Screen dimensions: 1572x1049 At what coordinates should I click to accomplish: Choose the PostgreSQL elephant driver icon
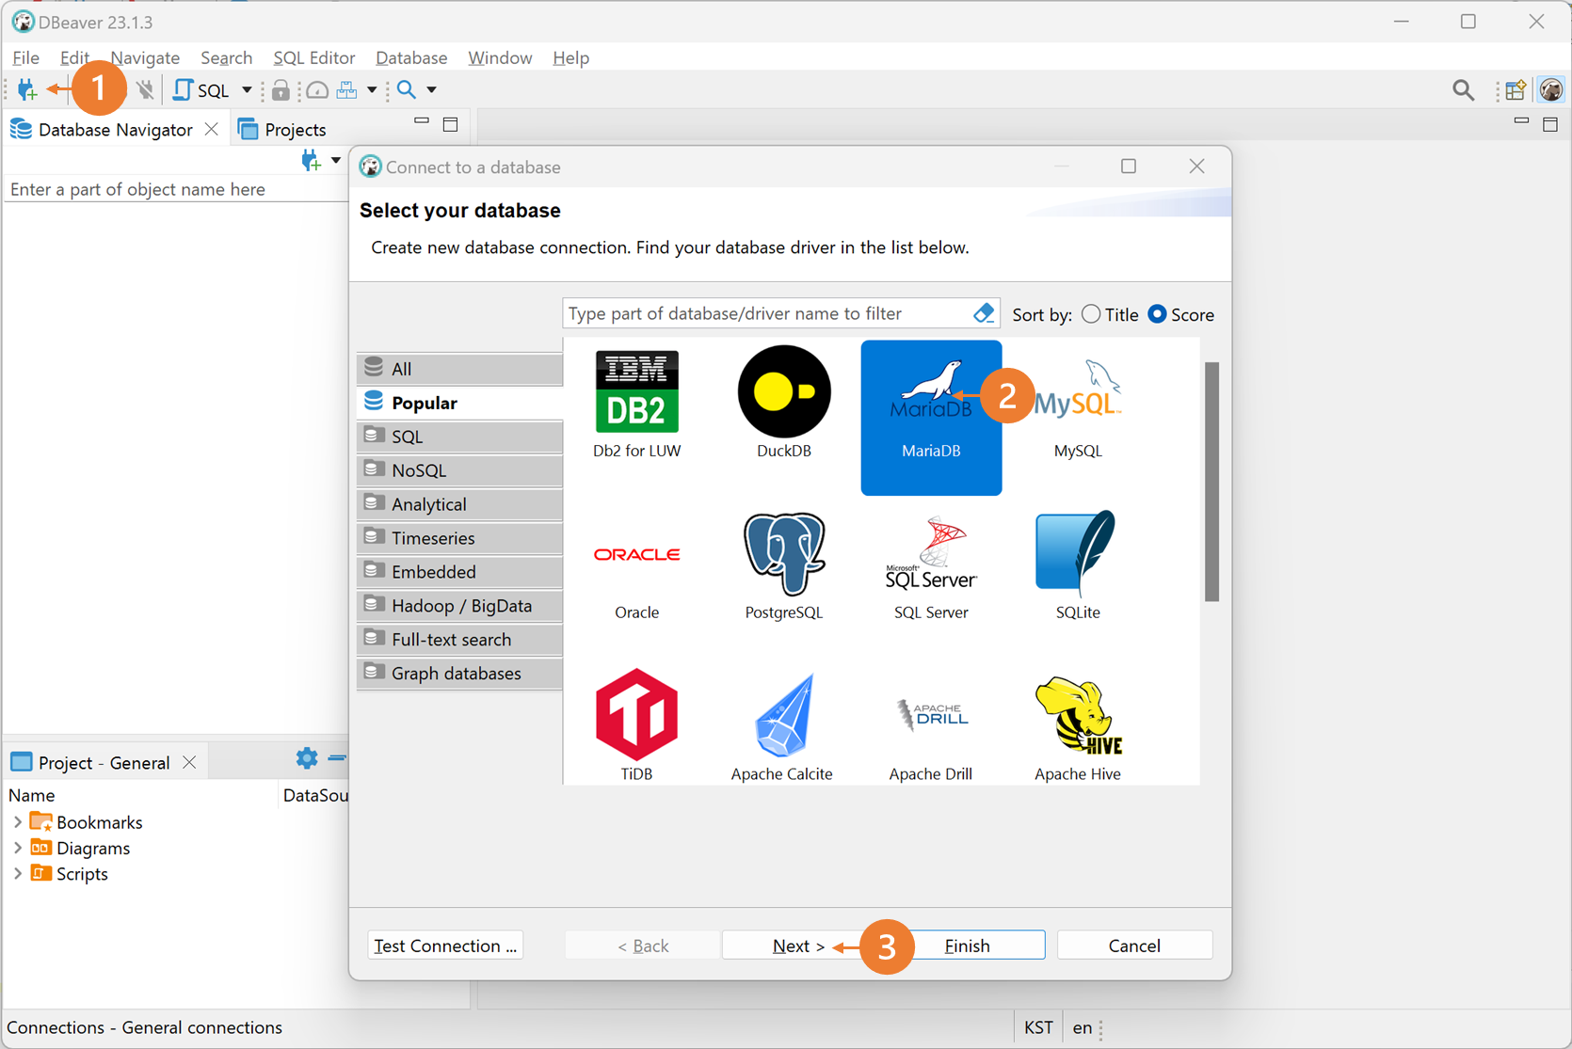coord(784,554)
